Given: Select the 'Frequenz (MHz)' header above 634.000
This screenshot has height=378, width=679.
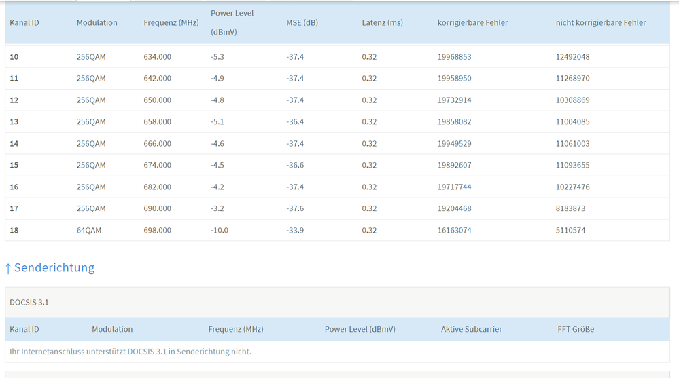Looking at the screenshot, I should (171, 22).
